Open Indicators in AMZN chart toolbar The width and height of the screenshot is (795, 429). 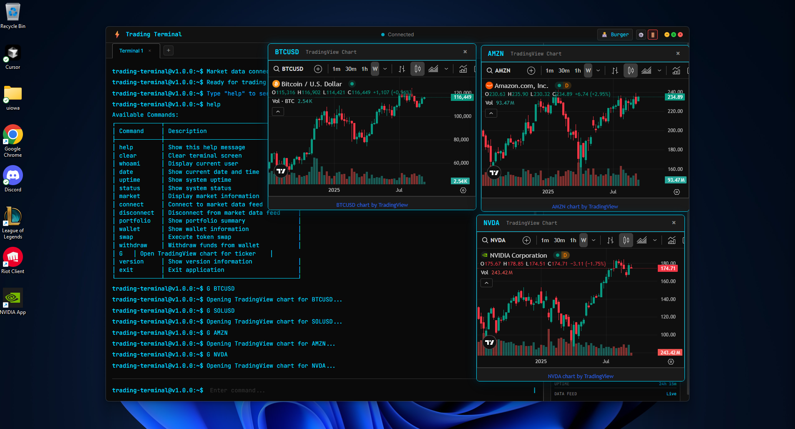(x=676, y=71)
